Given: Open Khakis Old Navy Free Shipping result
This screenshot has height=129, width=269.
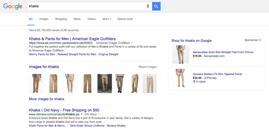Looking at the screenshot, I should click(x=64, y=110).
